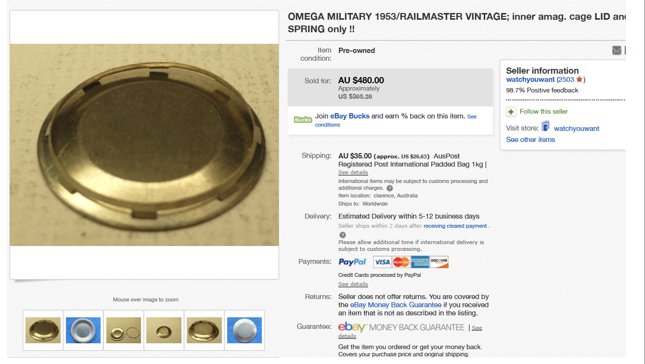
Task: Click the email envelope share icon
Action: click(617, 51)
